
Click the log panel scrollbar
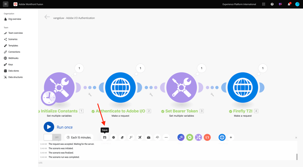coord(297,157)
